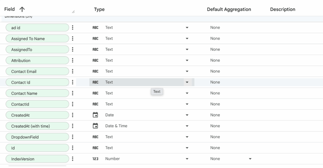Click the ContactId field name chip
Image resolution: width=323 pixels, height=168 pixels.
point(37,104)
